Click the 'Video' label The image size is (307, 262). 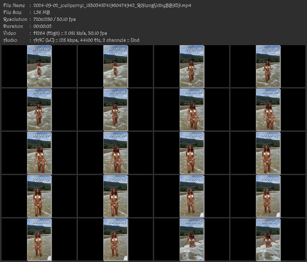point(10,33)
